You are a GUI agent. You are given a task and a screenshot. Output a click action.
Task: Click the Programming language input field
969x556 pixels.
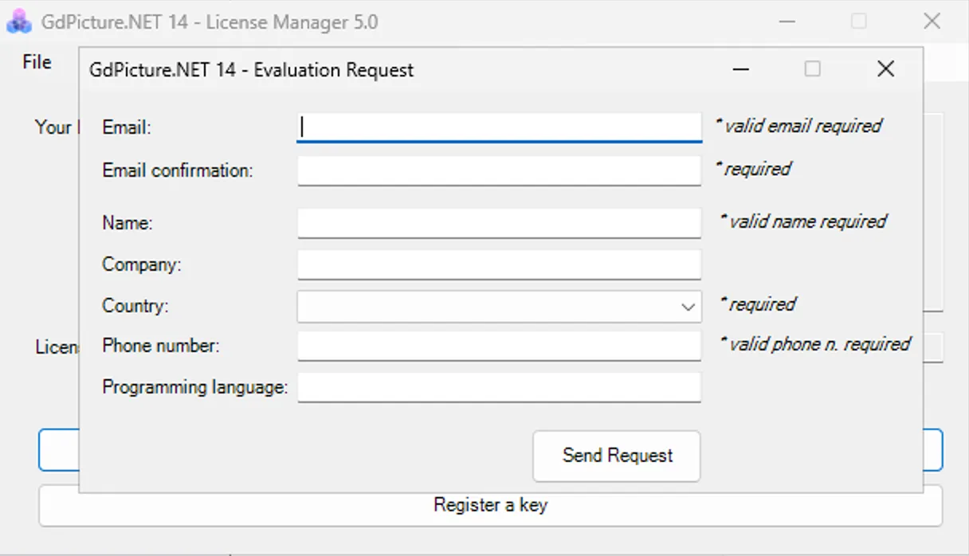click(x=498, y=387)
